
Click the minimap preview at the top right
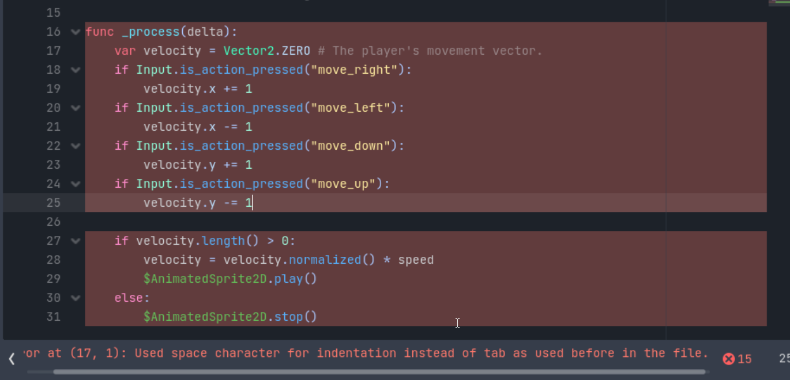click(779, 3)
